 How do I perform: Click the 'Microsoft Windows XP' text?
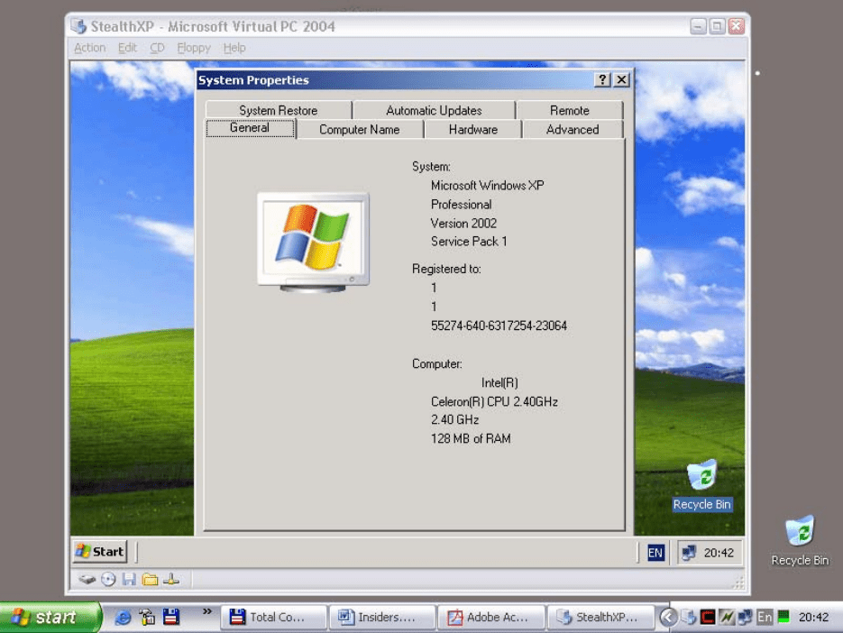click(x=487, y=186)
